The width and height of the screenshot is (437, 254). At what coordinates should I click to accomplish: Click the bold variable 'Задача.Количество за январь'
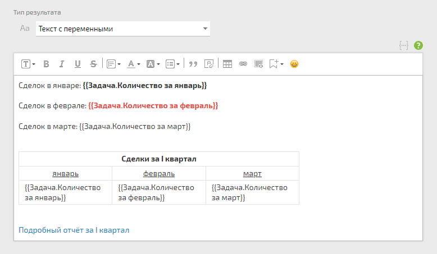click(x=145, y=85)
